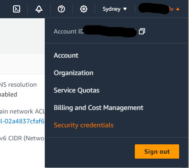Open the acl-02a4837cfaf6 network ACL link
The width and height of the screenshot is (189, 168).
pos(22,121)
